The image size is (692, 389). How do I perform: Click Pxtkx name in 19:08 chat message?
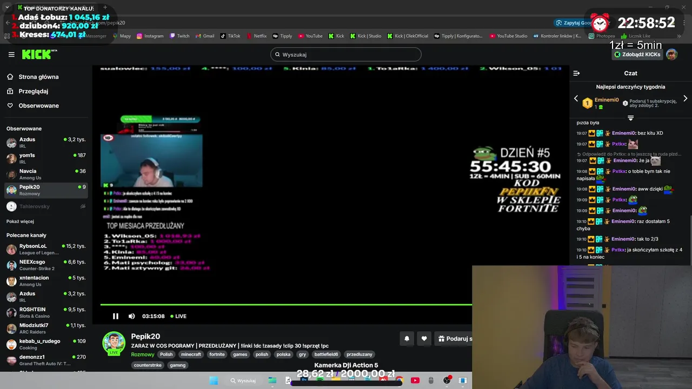click(618, 171)
